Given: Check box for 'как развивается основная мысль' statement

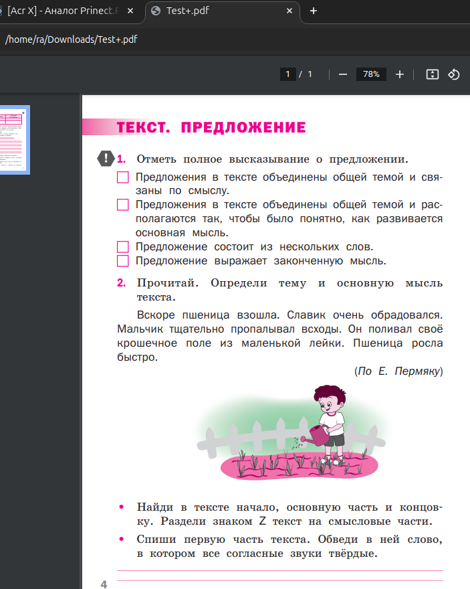Looking at the screenshot, I should tap(122, 205).
